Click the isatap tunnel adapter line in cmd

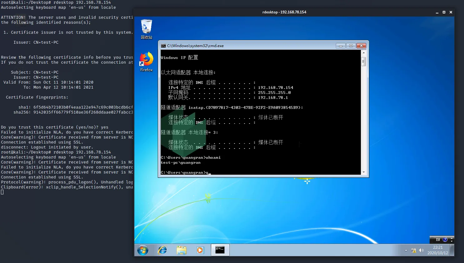coord(232,108)
